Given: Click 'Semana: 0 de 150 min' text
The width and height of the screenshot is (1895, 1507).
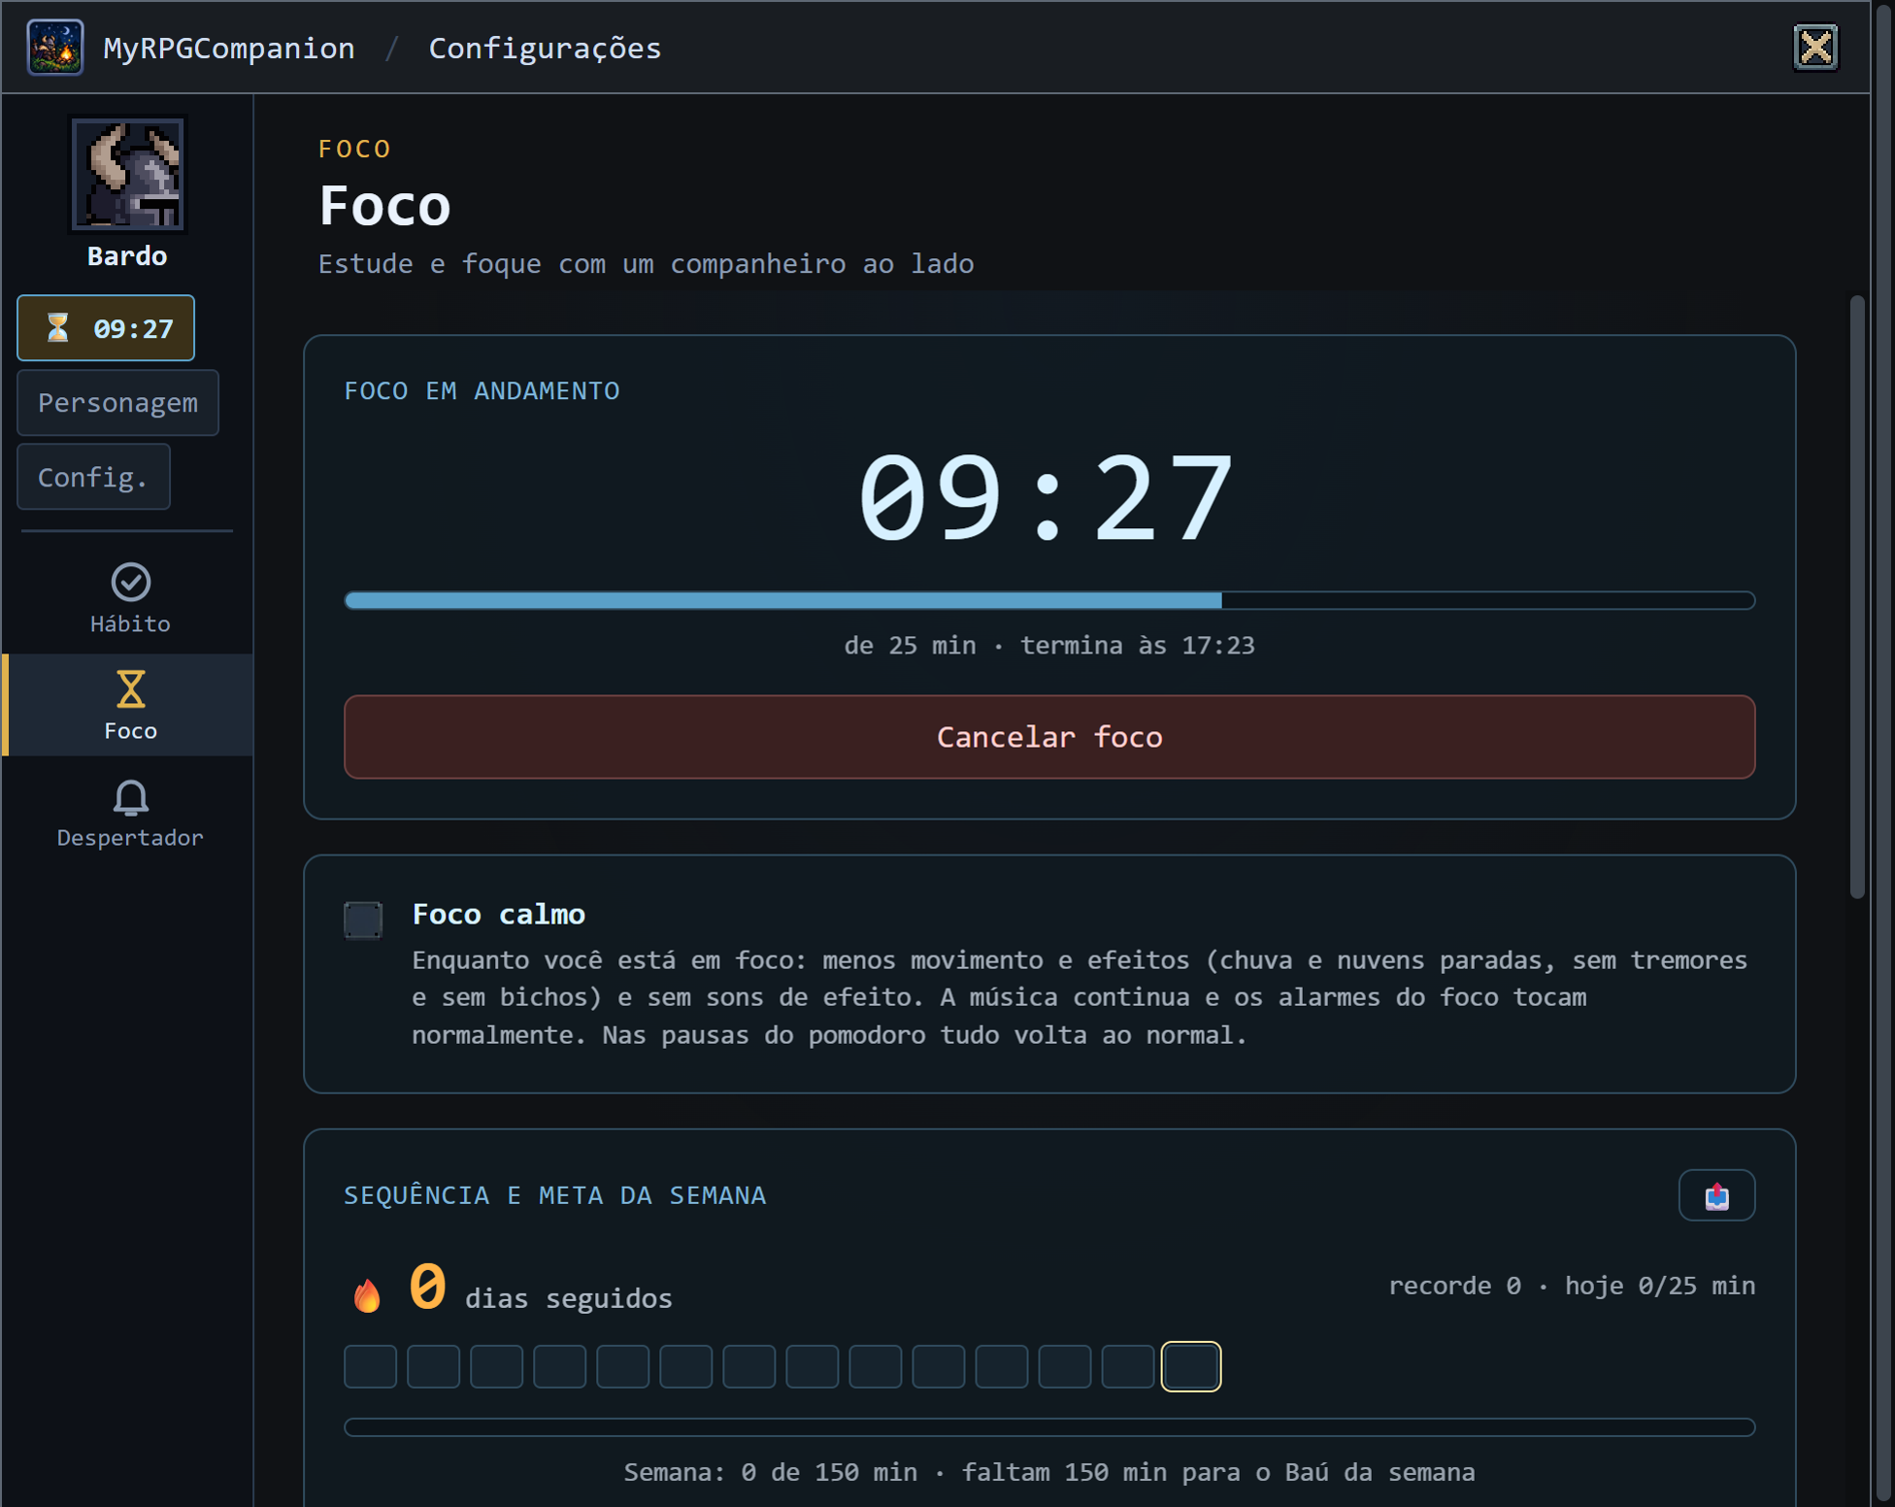Looking at the screenshot, I should pyautogui.click(x=770, y=1472).
